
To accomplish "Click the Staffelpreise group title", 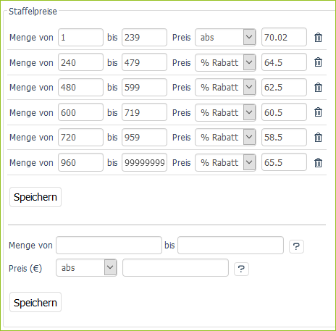I will click(33, 12).
